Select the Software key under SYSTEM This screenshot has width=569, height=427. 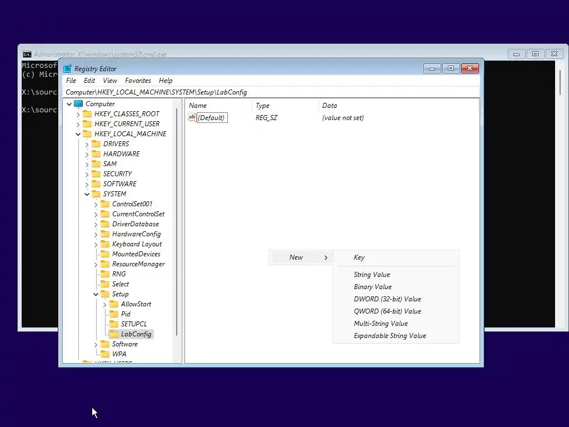[x=125, y=344]
